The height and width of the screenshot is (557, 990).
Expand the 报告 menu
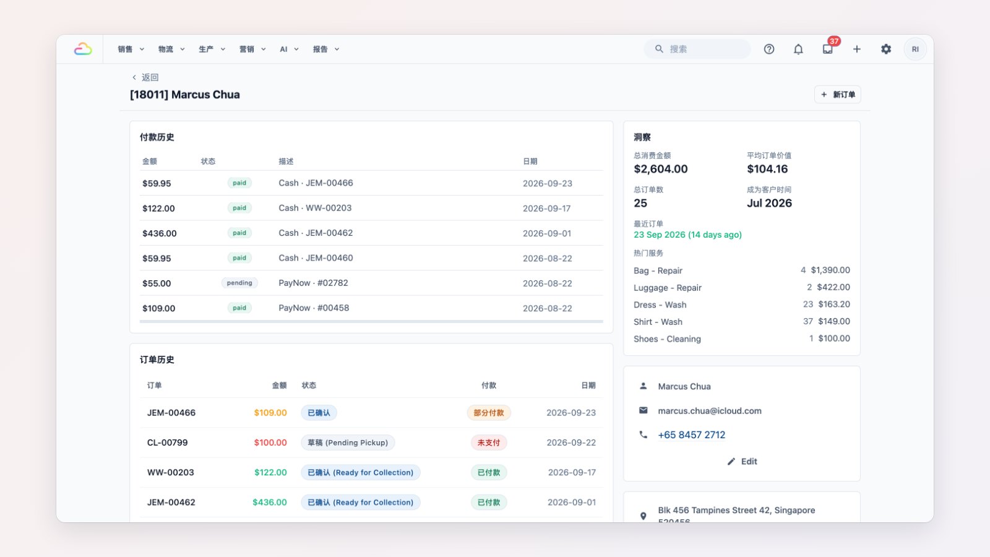tap(326, 49)
